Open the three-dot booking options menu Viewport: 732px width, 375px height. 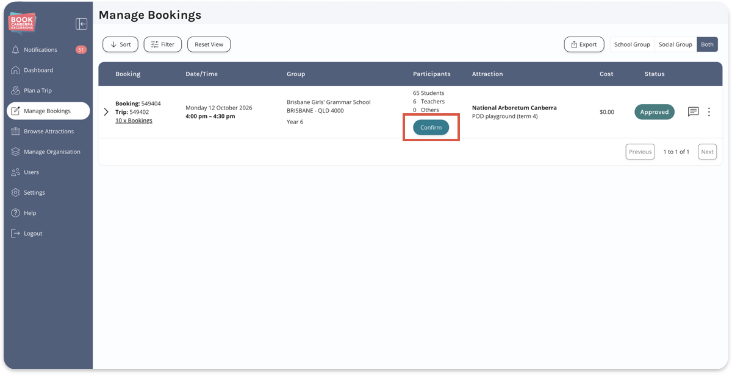709,112
